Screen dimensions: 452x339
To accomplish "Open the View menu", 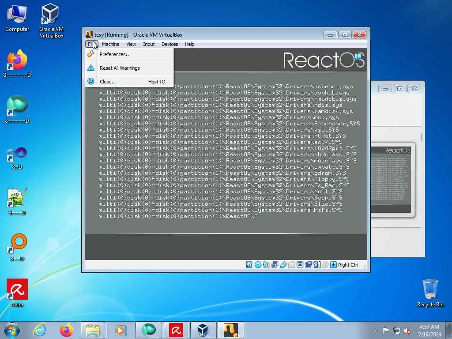I will tap(131, 44).
